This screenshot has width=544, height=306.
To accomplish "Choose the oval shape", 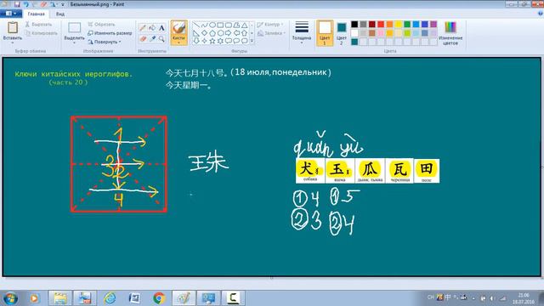I will [212, 25].
